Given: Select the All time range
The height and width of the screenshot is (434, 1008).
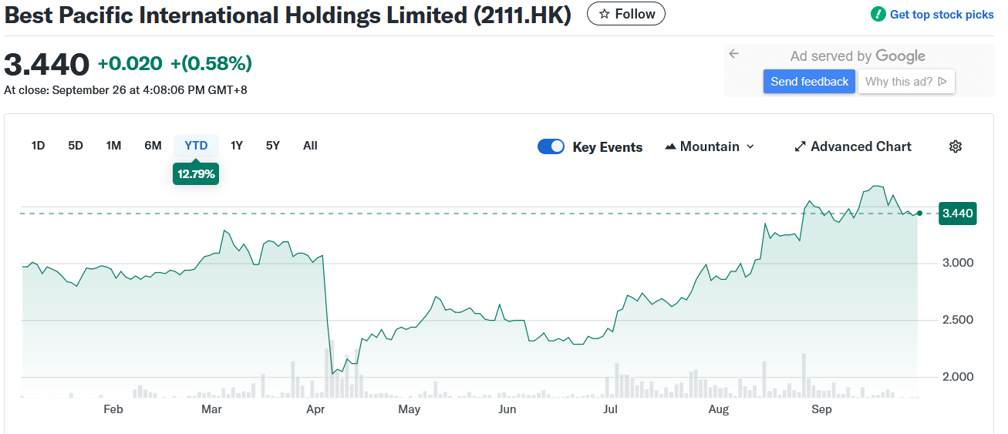Looking at the screenshot, I should tap(310, 146).
